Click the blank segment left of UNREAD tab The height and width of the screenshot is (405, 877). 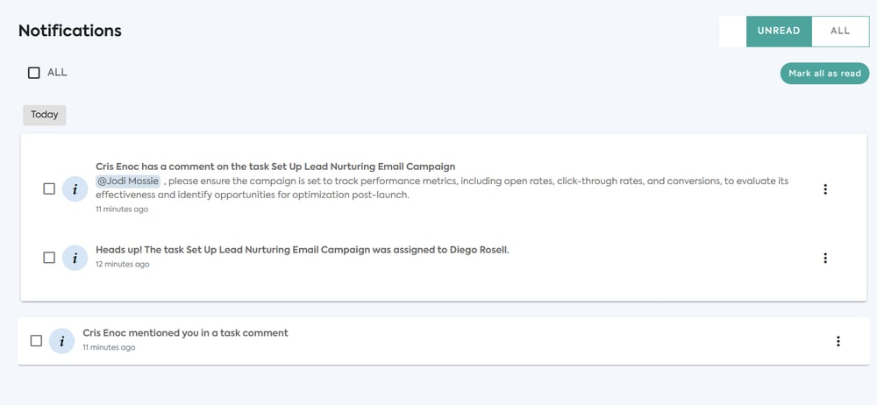[x=732, y=32]
